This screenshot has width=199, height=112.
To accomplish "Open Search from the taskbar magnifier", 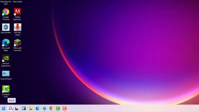I will 10,108.
